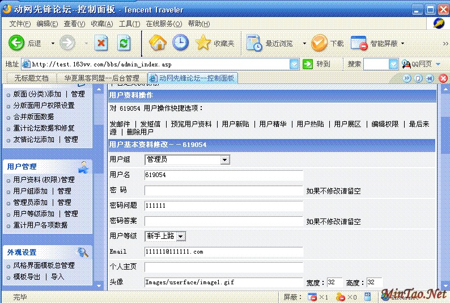This screenshot has width=450, height=303.
Task: Click the Email input field
Action: [x=223, y=251]
